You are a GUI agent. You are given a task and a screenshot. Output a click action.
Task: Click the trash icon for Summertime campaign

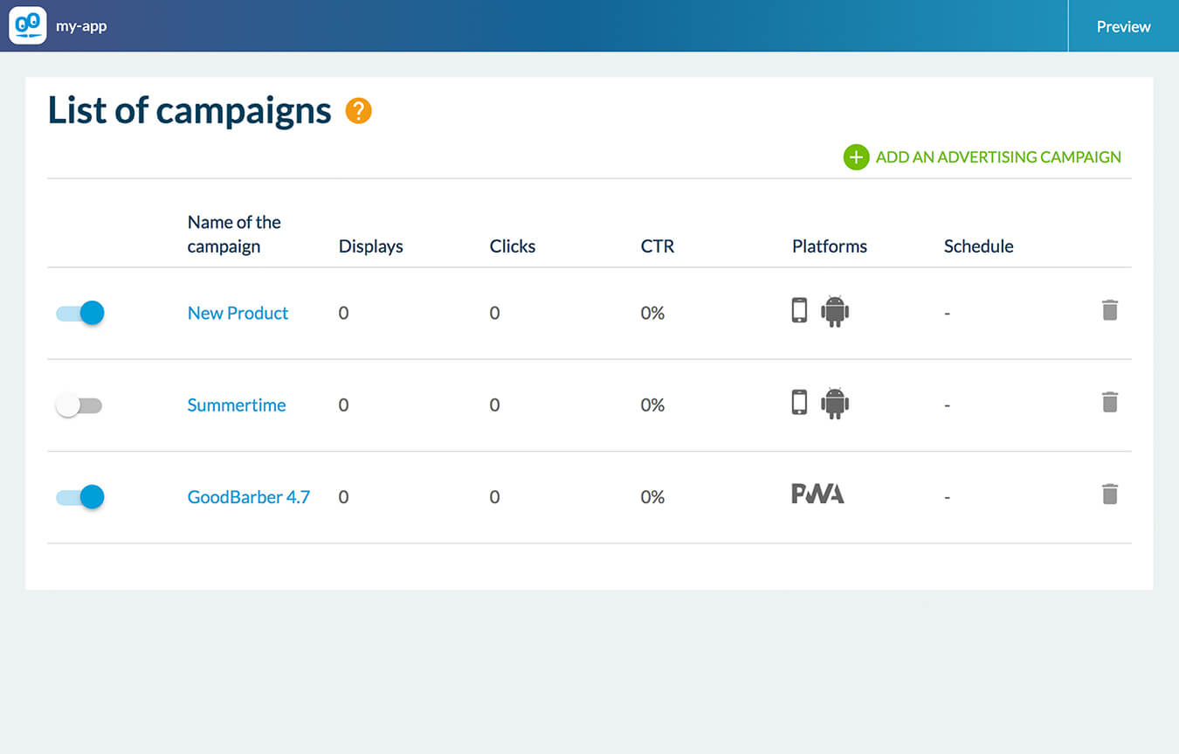[x=1109, y=402]
